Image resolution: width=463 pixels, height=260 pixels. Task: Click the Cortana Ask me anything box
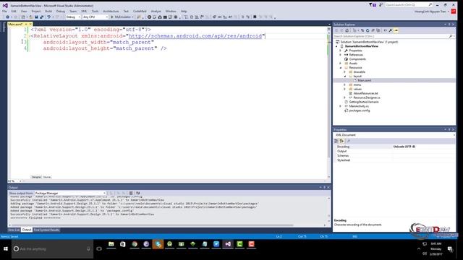click(52, 249)
